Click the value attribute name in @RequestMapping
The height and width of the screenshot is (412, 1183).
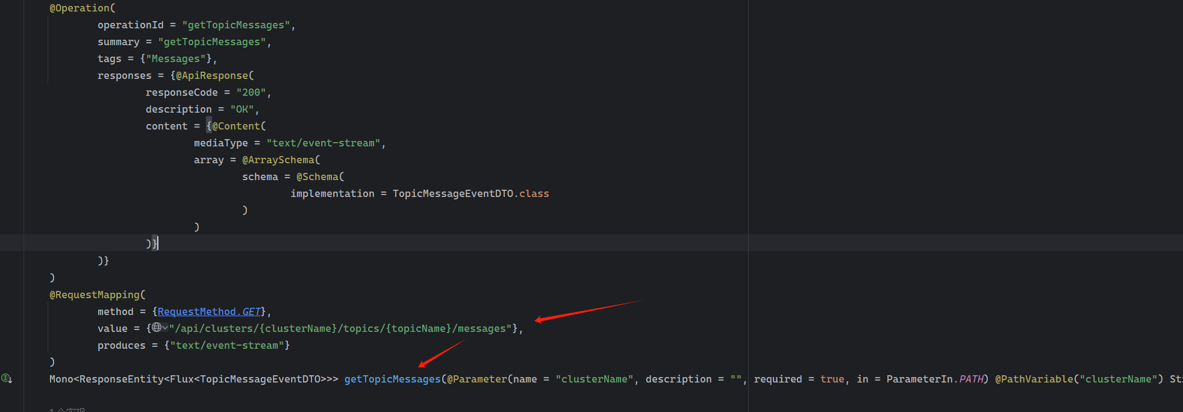pyautogui.click(x=113, y=328)
